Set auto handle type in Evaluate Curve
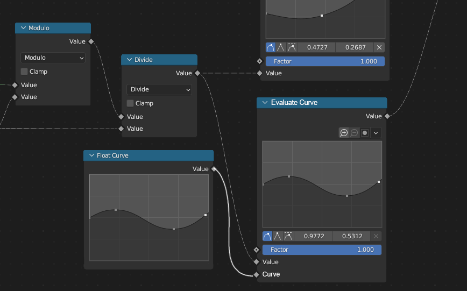Image resolution: width=467 pixels, height=291 pixels. click(267, 236)
